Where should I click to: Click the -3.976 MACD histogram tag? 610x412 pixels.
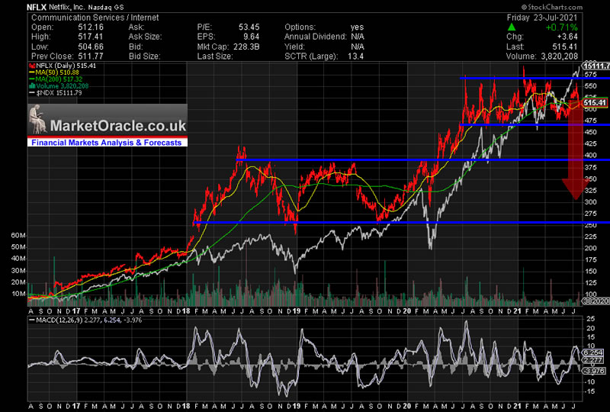click(x=595, y=371)
